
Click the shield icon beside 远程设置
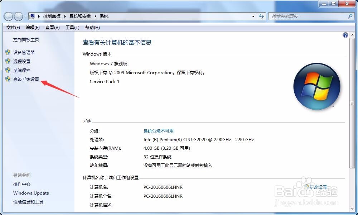pyautogui.click(x=8, y=62)
